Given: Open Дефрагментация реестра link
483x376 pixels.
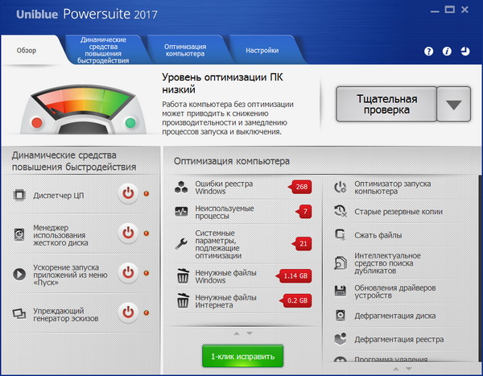Looking at the screenshot, I should (399, 339).
